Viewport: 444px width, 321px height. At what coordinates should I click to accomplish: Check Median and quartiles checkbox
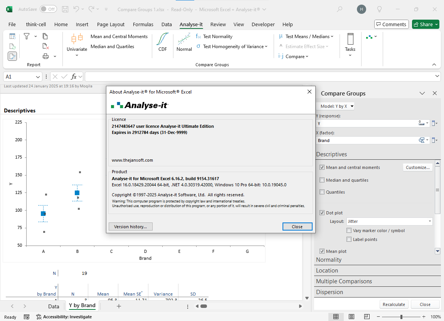pyautogui.click(x=322, y=180)
